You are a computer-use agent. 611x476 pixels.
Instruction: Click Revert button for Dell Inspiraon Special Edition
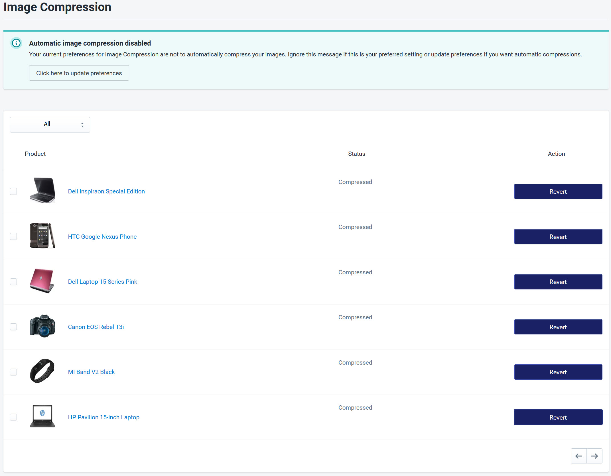pyautogui.click(x=557, y=192)
